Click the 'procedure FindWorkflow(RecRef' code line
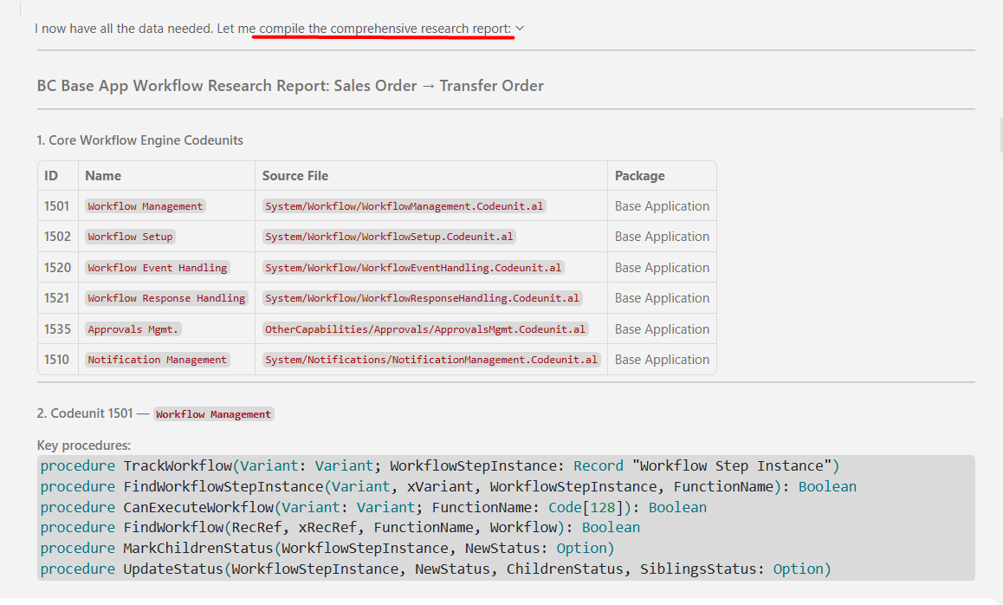The width and height of the screenshot is (1003, 605). tap(340, 528)
